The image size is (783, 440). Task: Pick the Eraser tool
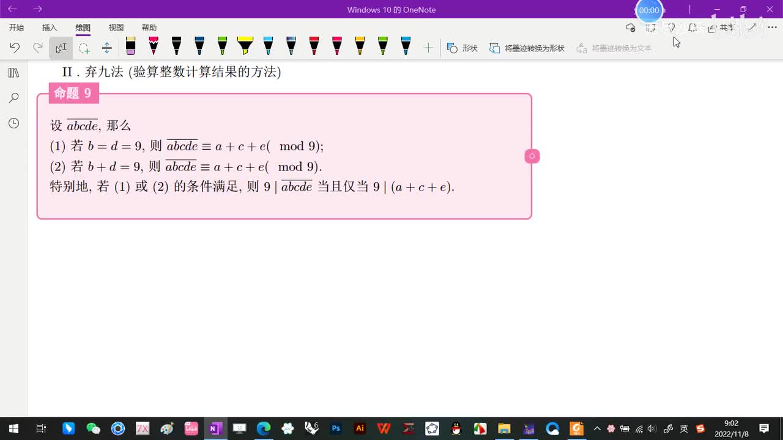click(x=130, y=46)
